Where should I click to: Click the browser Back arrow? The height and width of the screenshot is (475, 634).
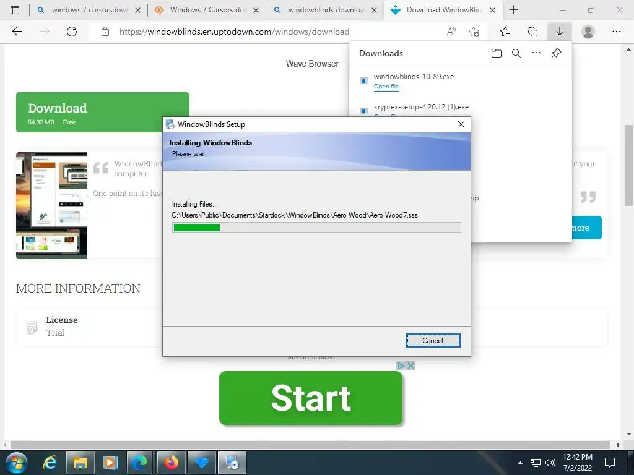pyautogui.click(x=17, y=32)
